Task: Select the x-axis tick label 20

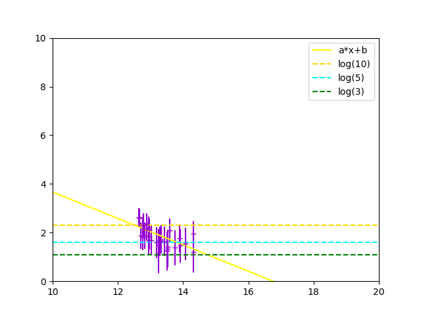Action: (379, 291)
